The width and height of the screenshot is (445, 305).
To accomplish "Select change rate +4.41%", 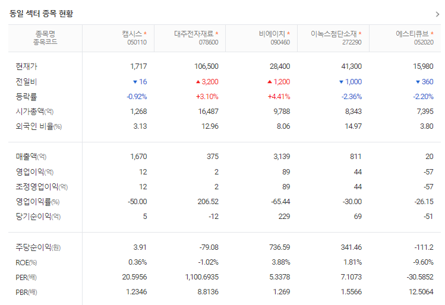I will [x=279, y=97].
